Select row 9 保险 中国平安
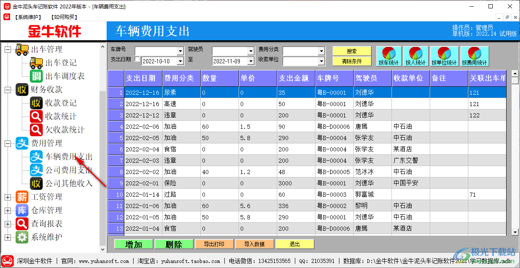The height and width of the screenshot is (268, 520). [307, 183]
